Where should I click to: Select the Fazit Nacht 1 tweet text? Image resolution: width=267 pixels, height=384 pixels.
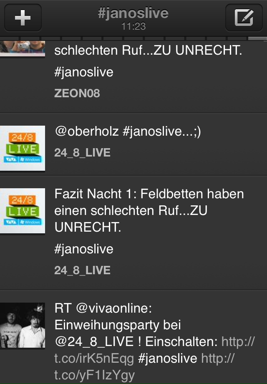(149, 210)
